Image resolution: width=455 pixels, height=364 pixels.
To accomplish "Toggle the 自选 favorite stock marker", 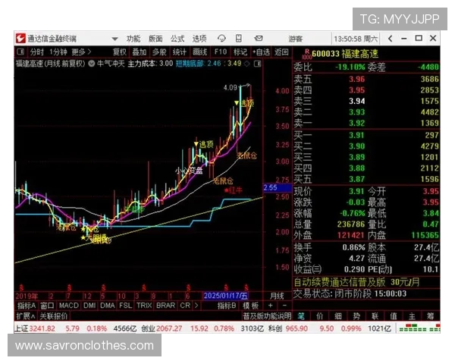I will [261, 52].
